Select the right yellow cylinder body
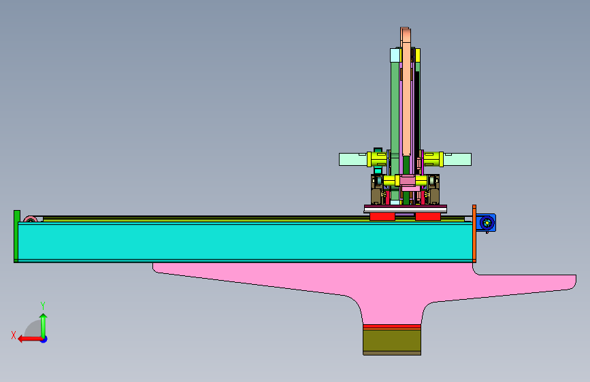The width and height of the screenshot is (590, 382). click(433, 160)
